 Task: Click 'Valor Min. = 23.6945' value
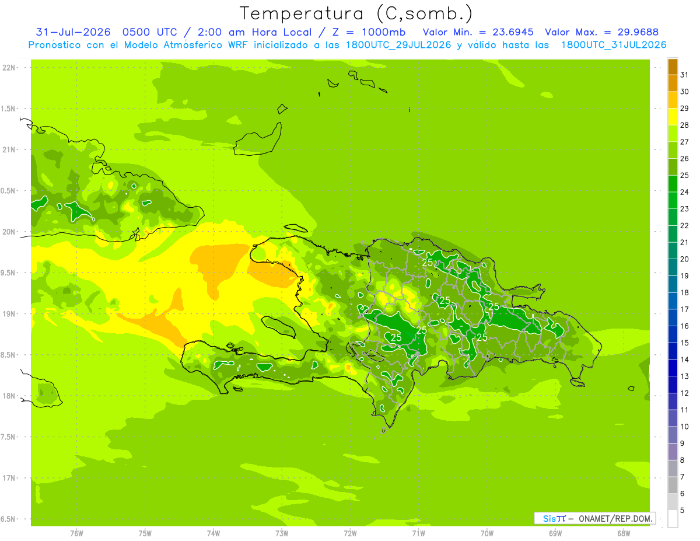pyautogui.click(x=478, y=32)
